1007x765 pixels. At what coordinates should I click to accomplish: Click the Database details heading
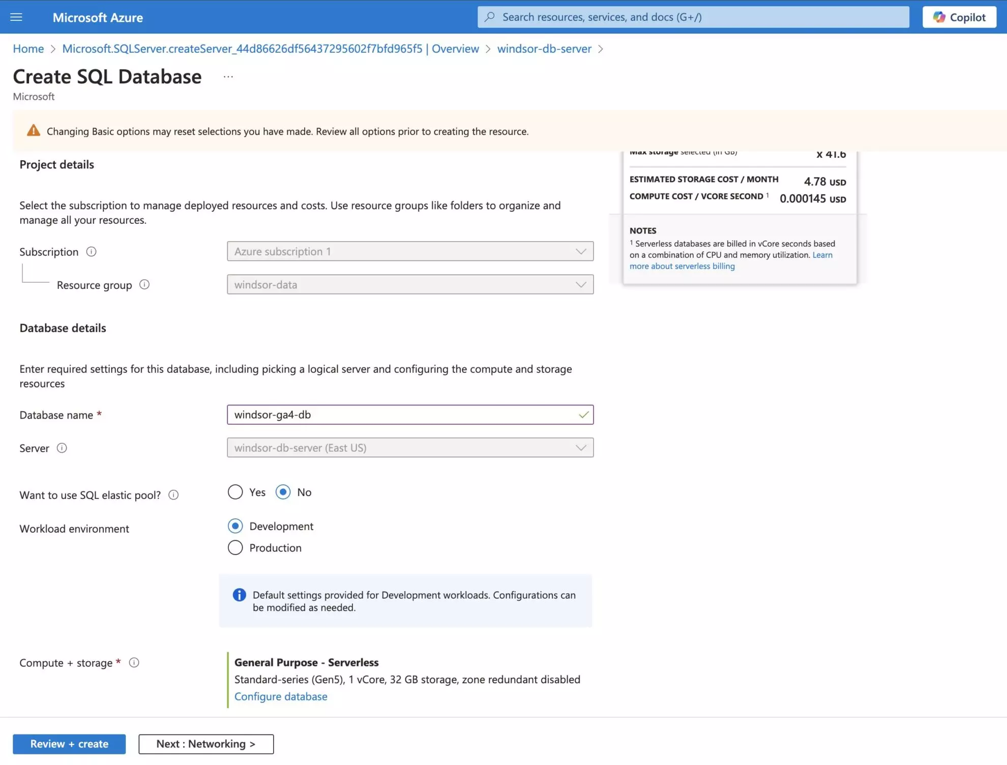click(63, 328)
